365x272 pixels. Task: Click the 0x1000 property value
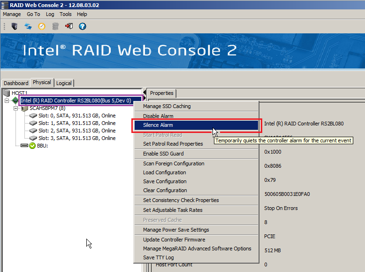pos(273,152)
